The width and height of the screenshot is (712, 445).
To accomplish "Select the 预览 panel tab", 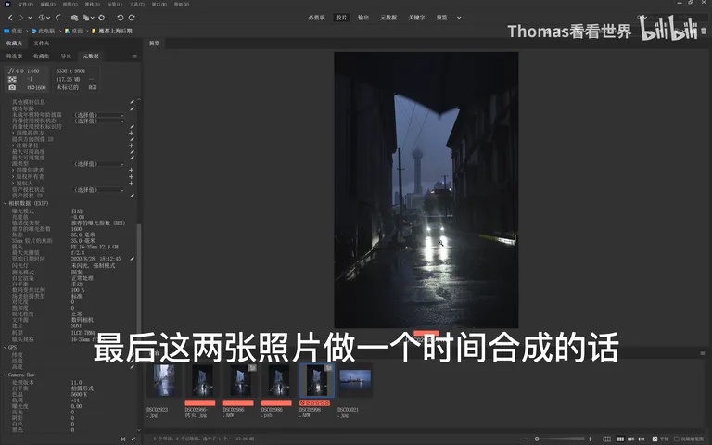I will (155, 44).
